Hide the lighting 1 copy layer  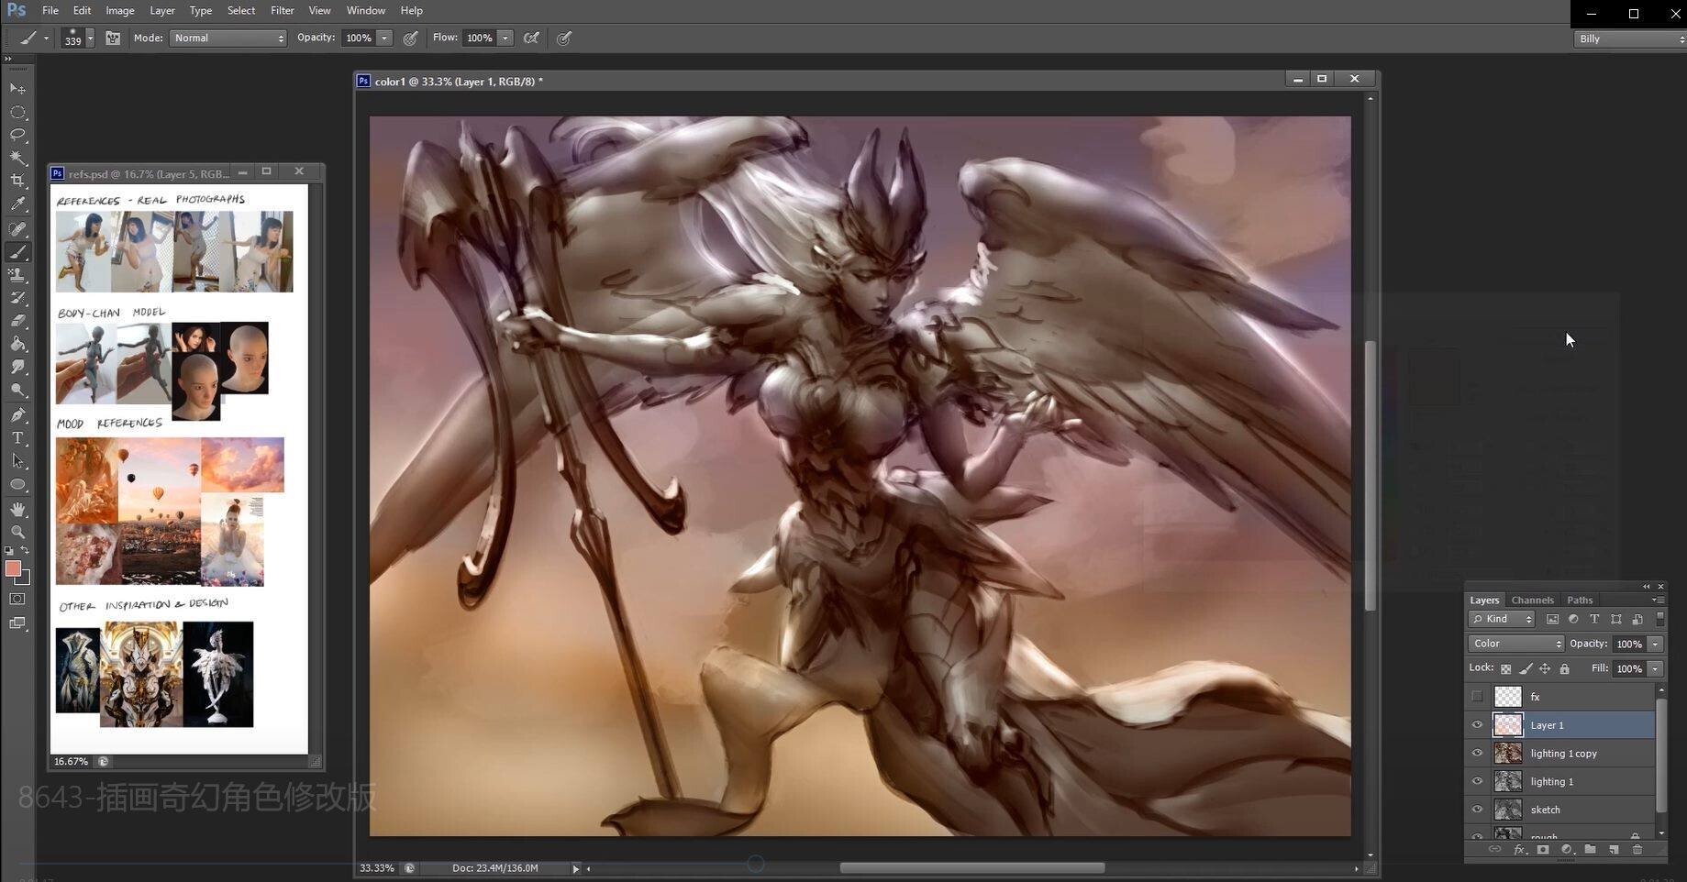tap(1477, 754)
